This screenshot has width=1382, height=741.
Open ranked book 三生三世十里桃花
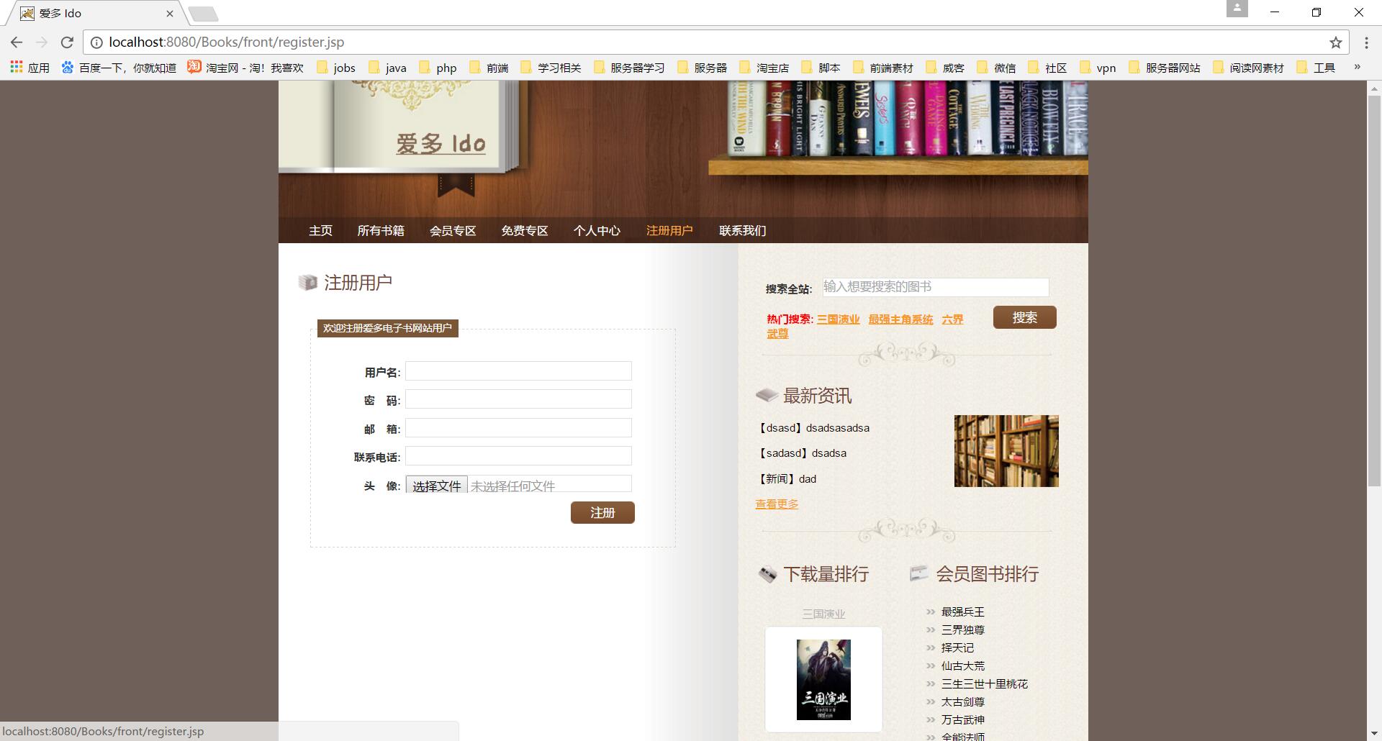click(x=984, y=684)
